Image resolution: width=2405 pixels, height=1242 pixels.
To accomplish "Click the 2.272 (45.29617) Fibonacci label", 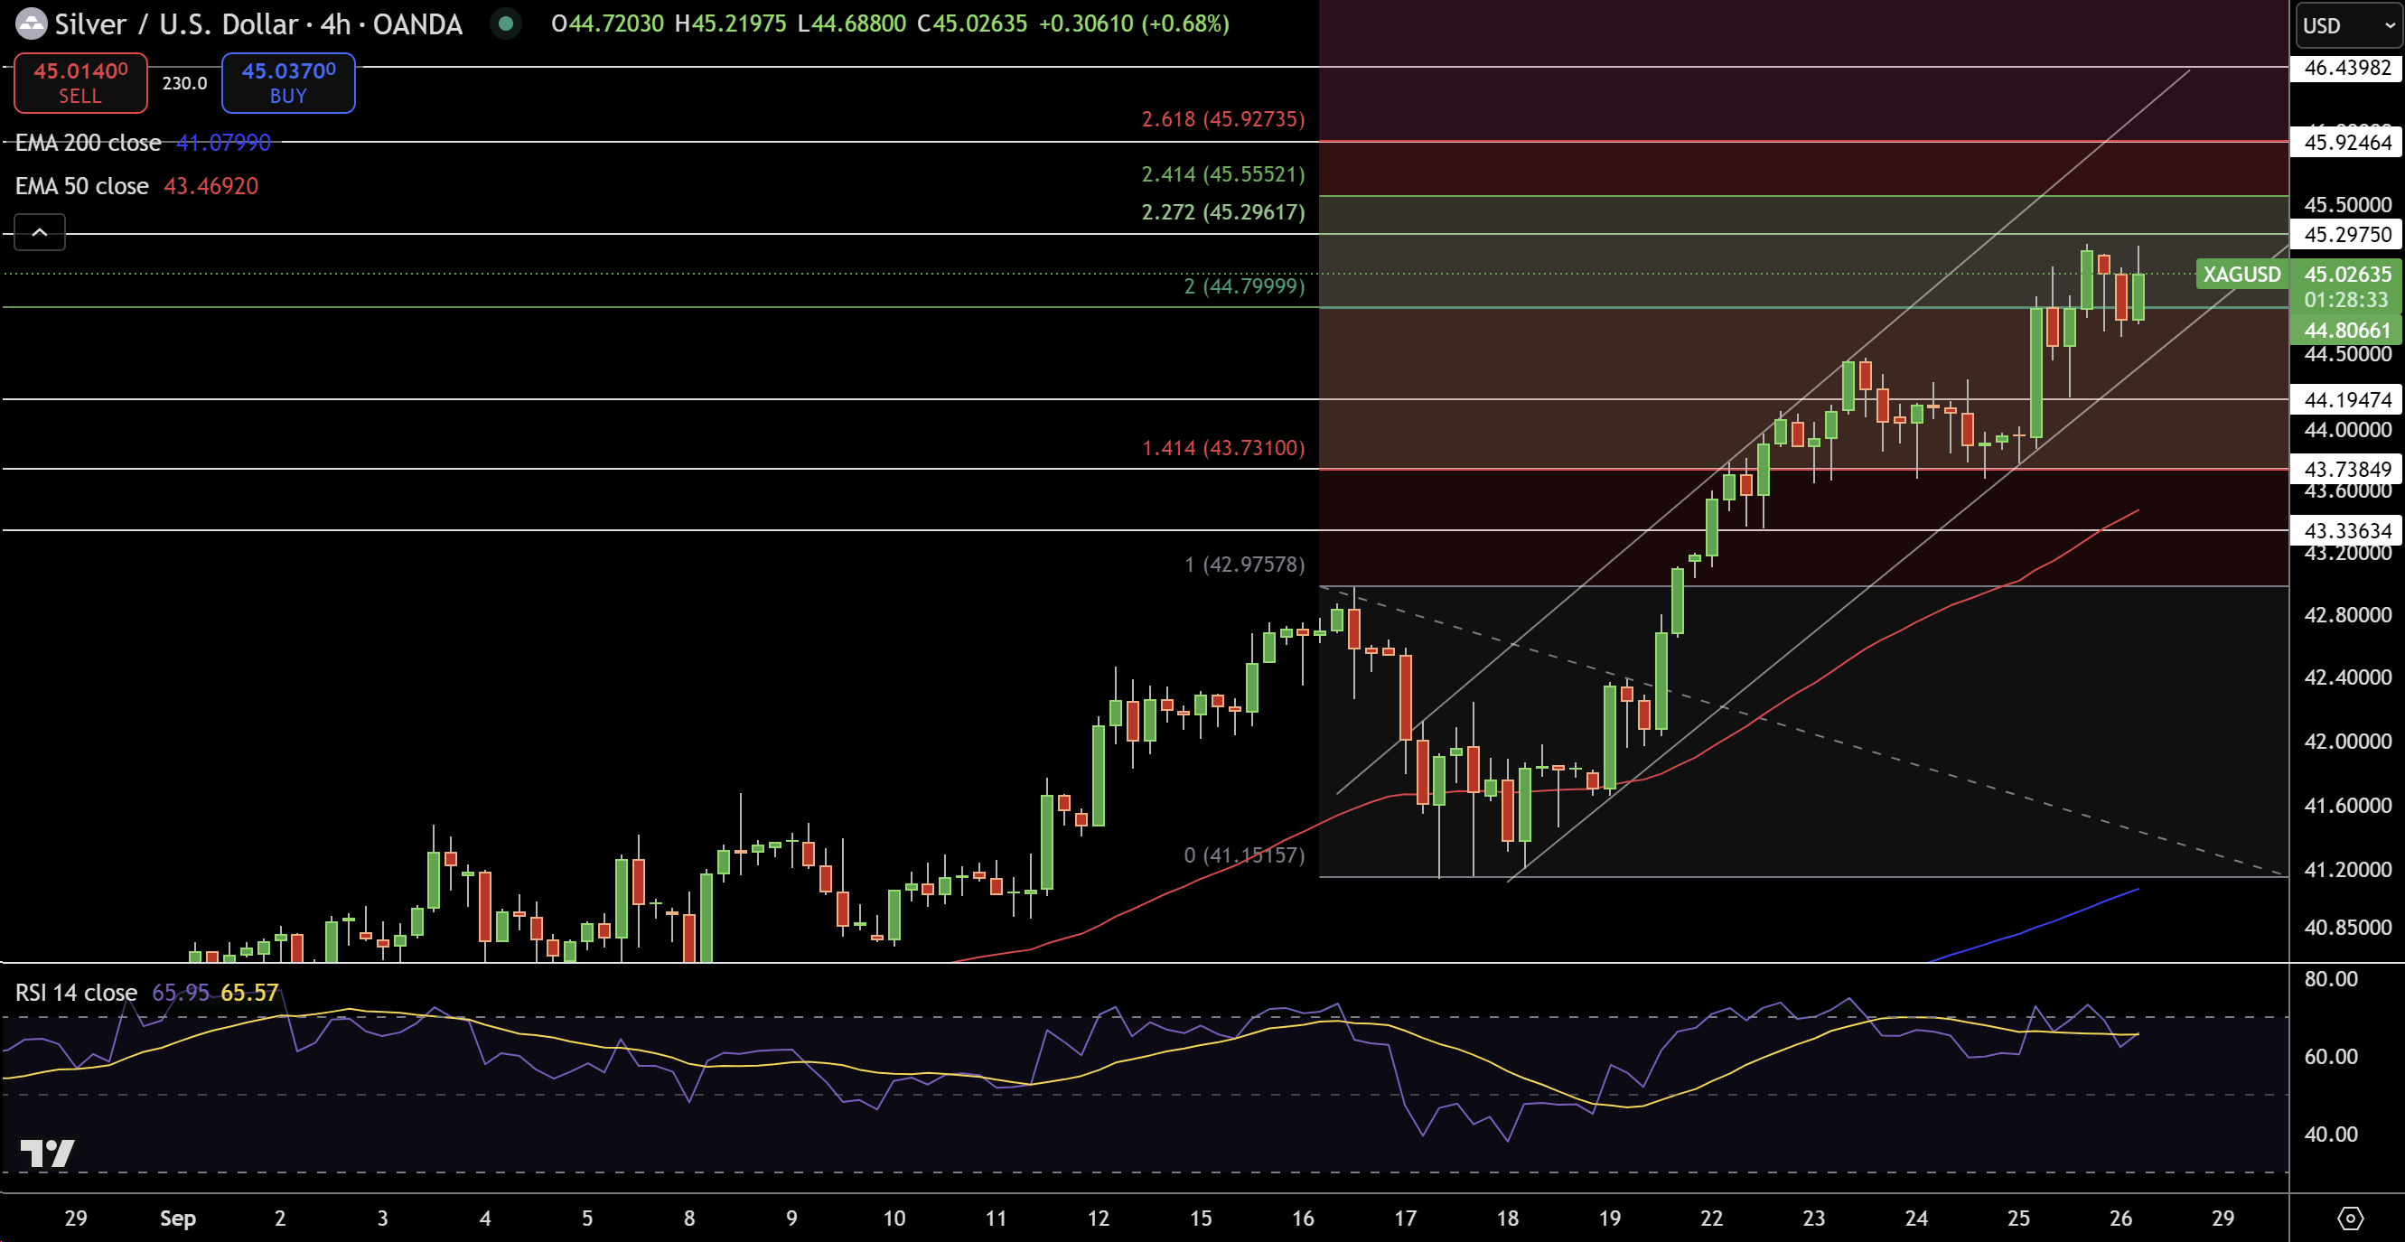I will tap(1223, 213).
